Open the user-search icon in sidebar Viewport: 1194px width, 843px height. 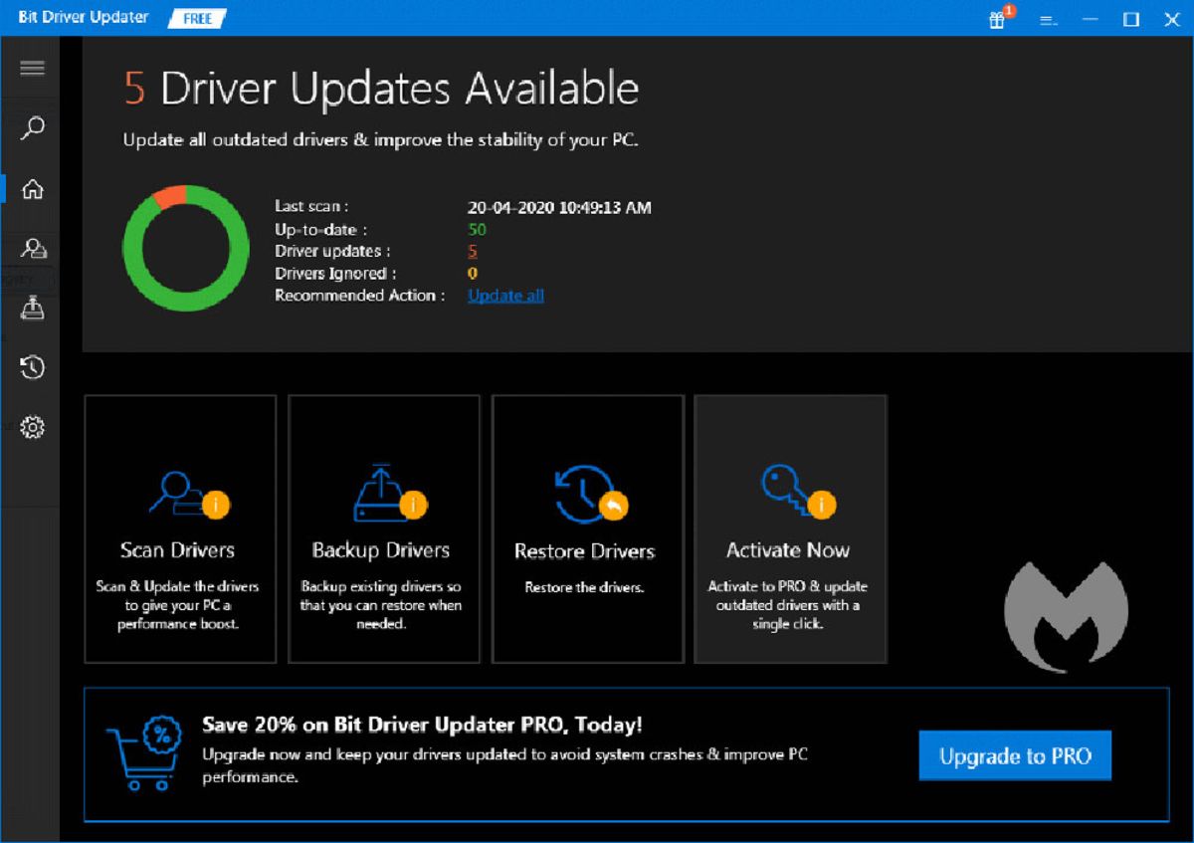point(33,248)
